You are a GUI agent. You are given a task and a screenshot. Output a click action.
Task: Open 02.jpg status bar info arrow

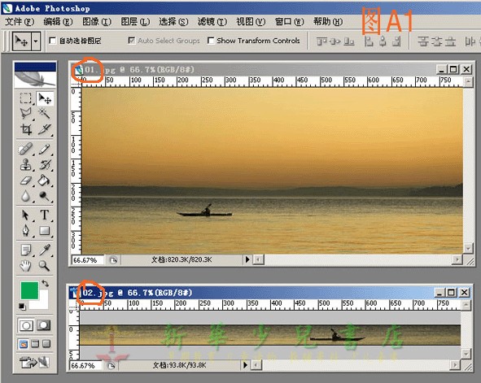(245, 365)
